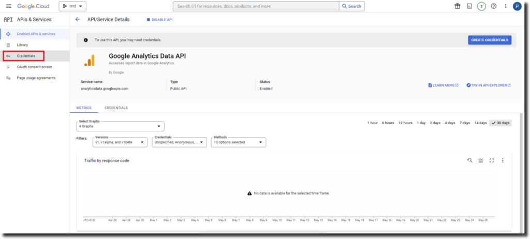Select the 30 days time range
The height and width of the screenshot is (239, 530).
500,123
